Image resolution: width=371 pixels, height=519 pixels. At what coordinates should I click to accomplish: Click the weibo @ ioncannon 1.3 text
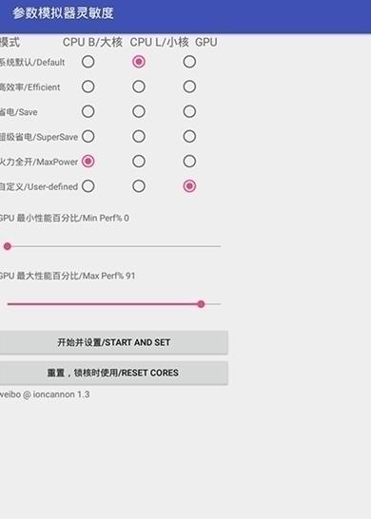(45, 394)
